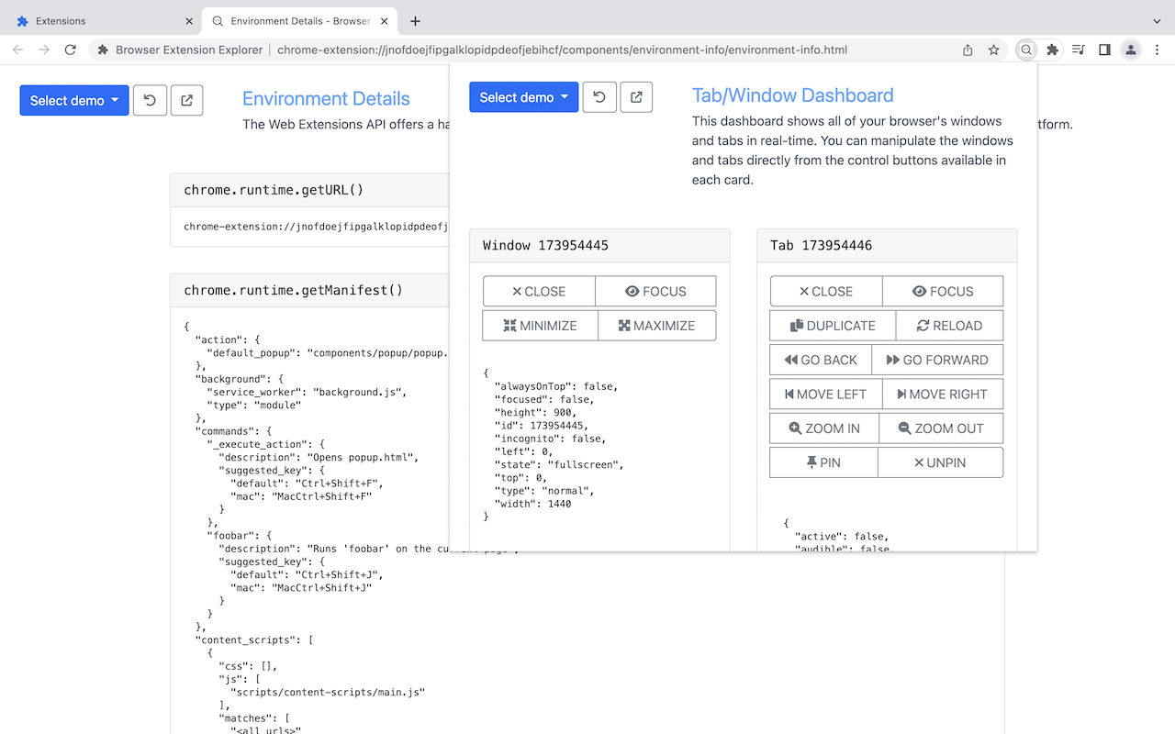Unpin the tab using the UNPIN button
The width and height of the screenshot is (1175, 734).
point(941,462)
